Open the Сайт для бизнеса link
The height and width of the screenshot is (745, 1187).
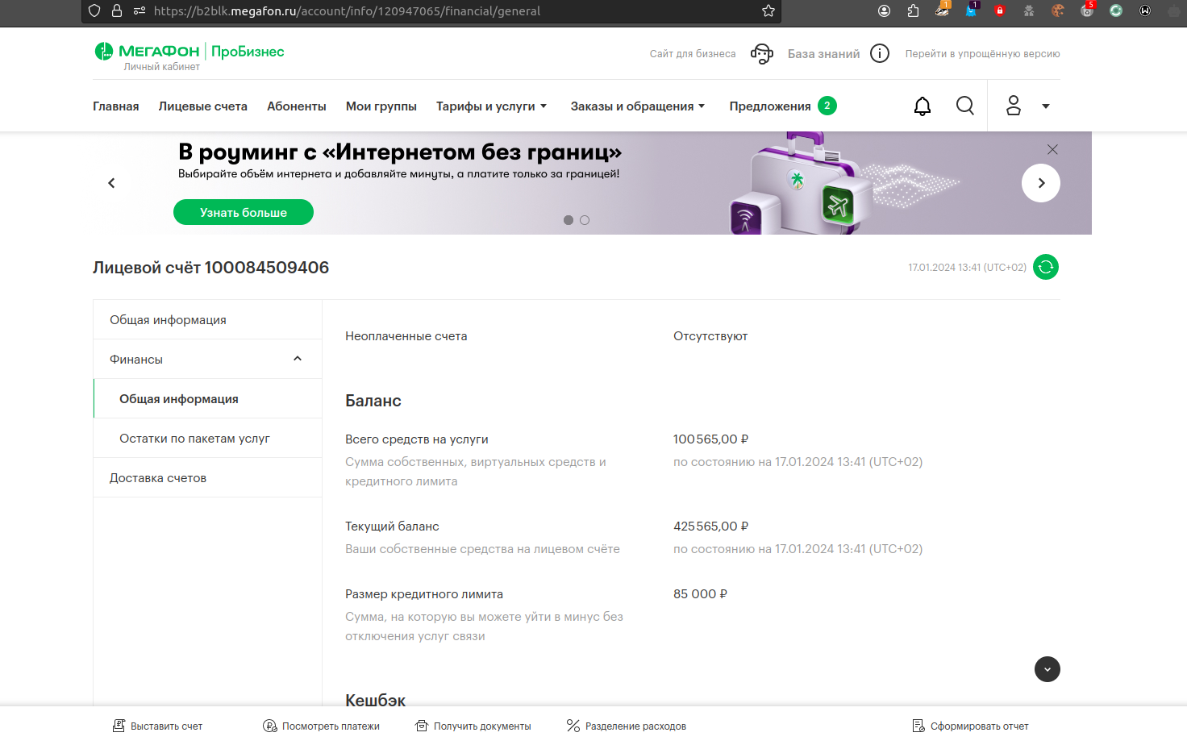tap(693, 54)
